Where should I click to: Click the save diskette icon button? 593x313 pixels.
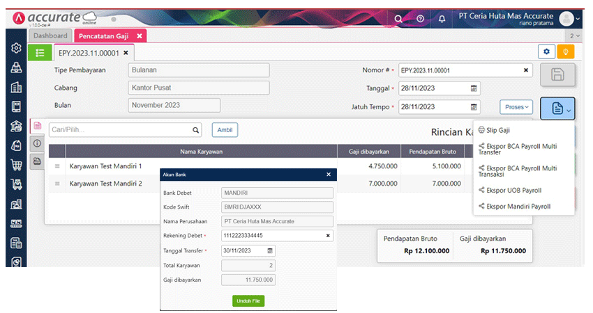[557, 74]
